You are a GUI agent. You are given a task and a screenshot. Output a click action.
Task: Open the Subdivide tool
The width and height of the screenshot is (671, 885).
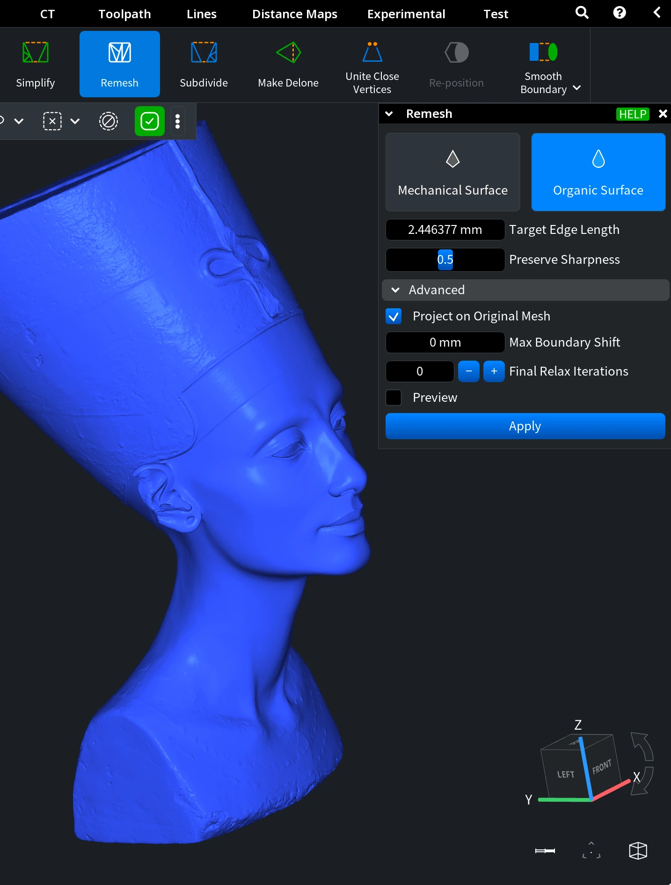204,64
